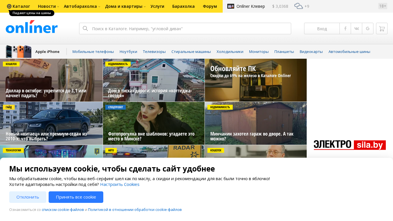Open Apple iPhone catalog link
This screenshot has height=221, width=393.
(x=47, y=52)
